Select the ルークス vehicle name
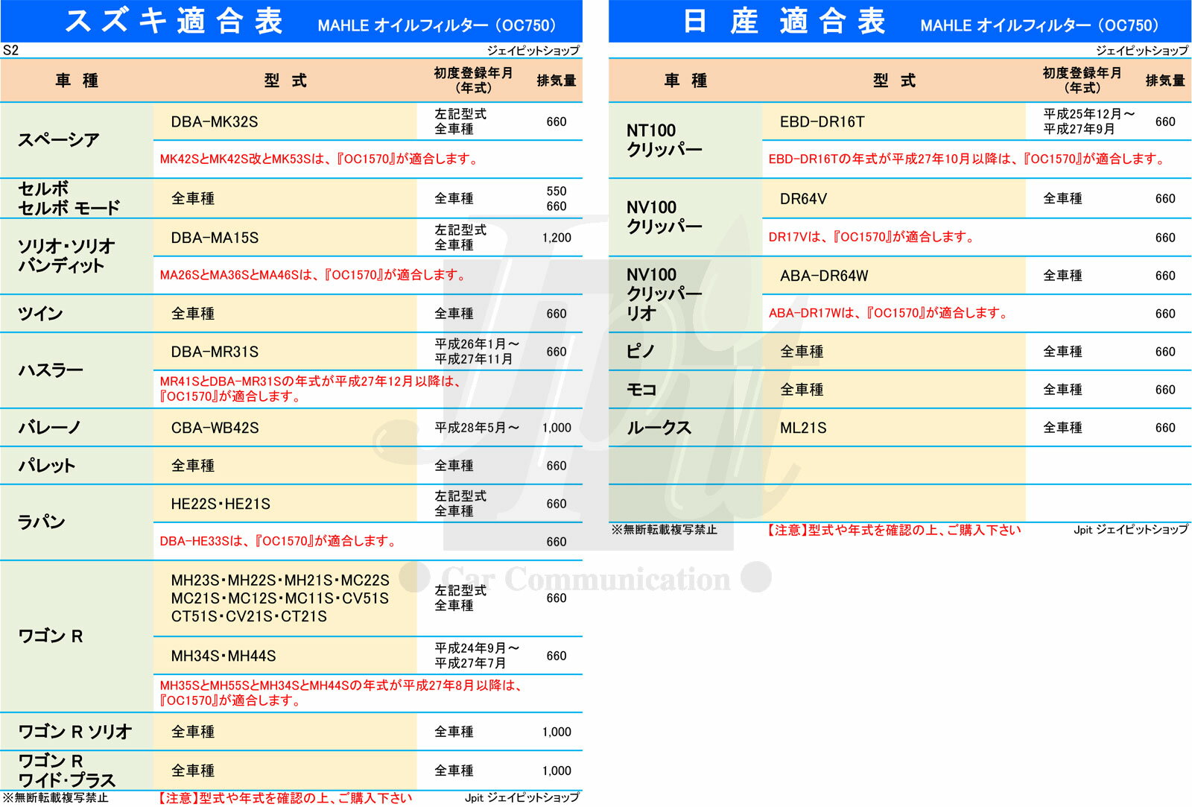1192x807 pixels. [x=659, y=428]
